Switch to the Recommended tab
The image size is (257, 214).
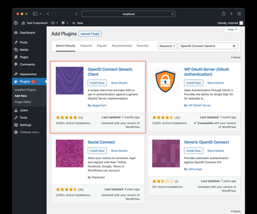point(122,46)
